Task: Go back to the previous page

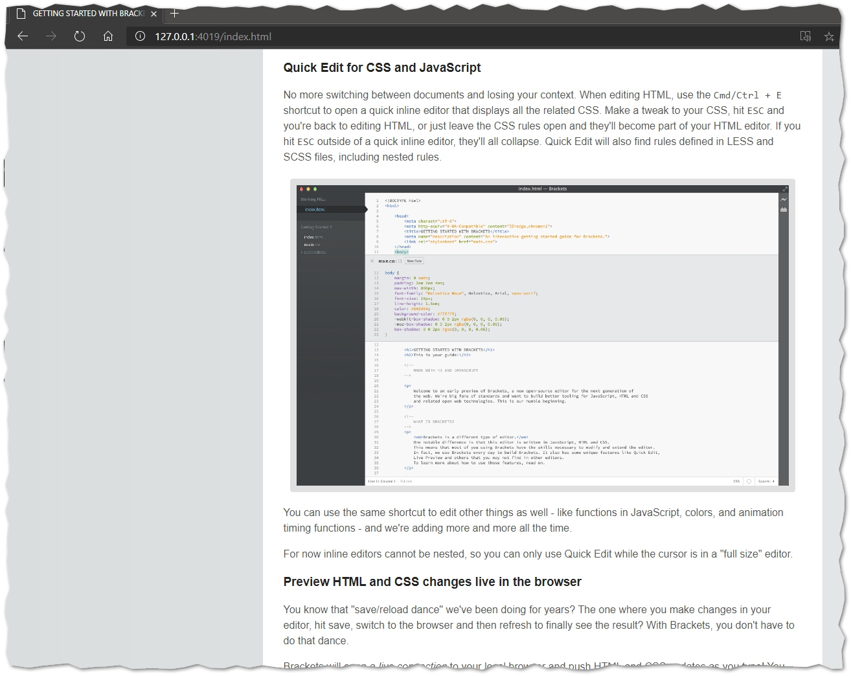Action: click(x=23, y=36)
